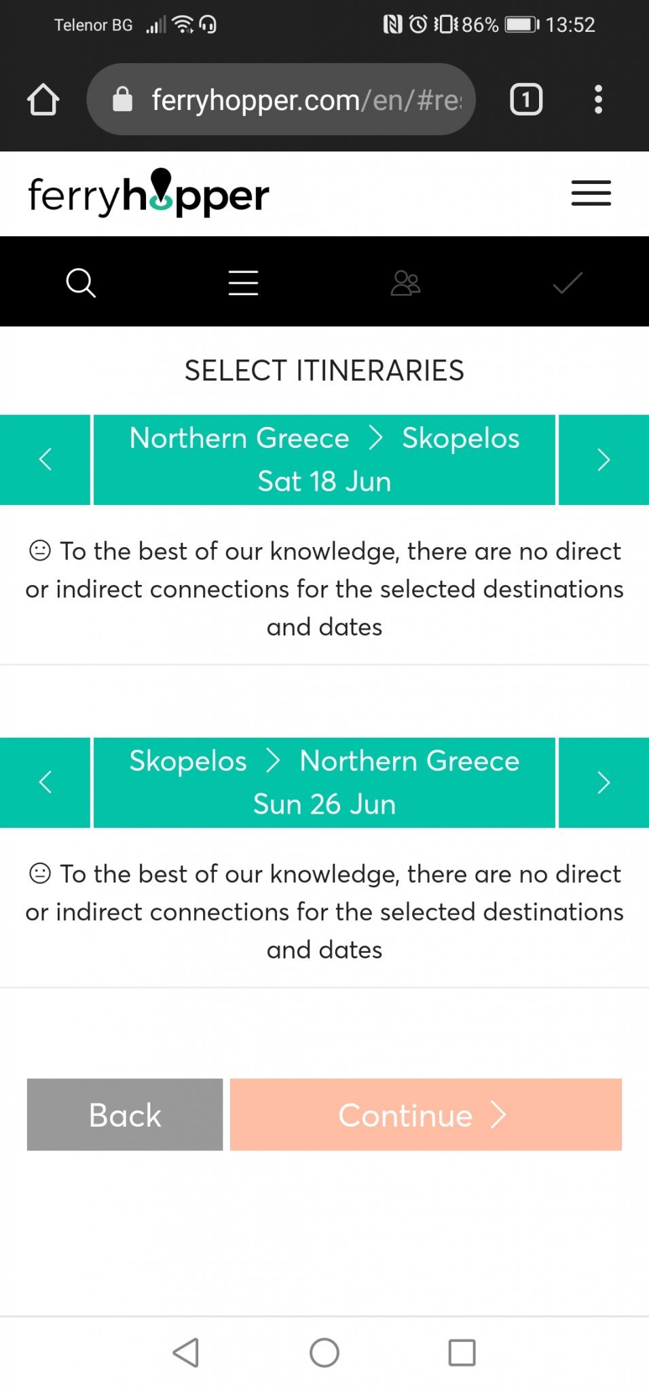Screen dimensions: 649x1390
Task: Tap the Android back navigation triangle
Action: tap(186, 1353)
